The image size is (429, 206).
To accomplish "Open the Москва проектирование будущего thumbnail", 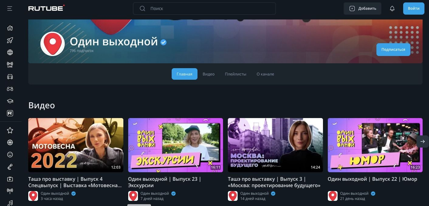I will tap(275, 145).
